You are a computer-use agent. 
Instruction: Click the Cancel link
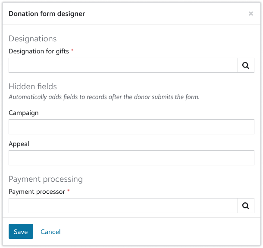pos(50,232)
